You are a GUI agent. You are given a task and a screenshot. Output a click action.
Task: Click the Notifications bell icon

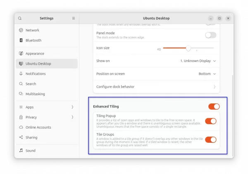click(21, 74)
